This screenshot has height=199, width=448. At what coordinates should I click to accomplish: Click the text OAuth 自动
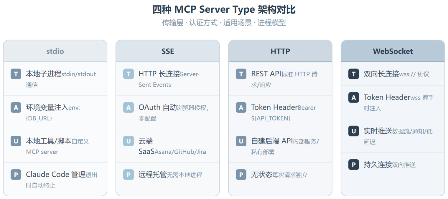(x=158, y=107)
